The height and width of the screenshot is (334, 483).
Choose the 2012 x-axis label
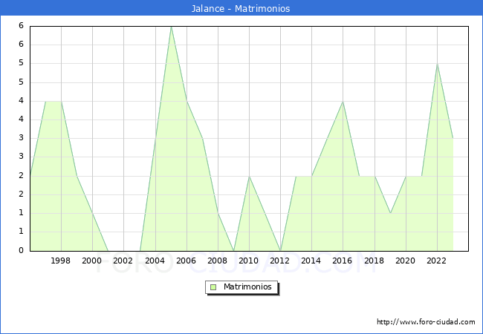(x=280, y=261)
